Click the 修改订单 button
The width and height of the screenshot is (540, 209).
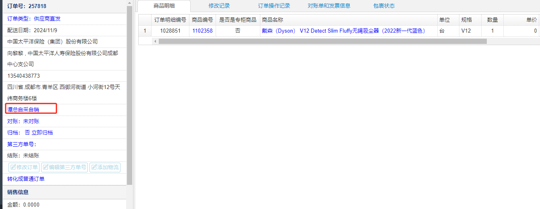[x=24, y=168]
